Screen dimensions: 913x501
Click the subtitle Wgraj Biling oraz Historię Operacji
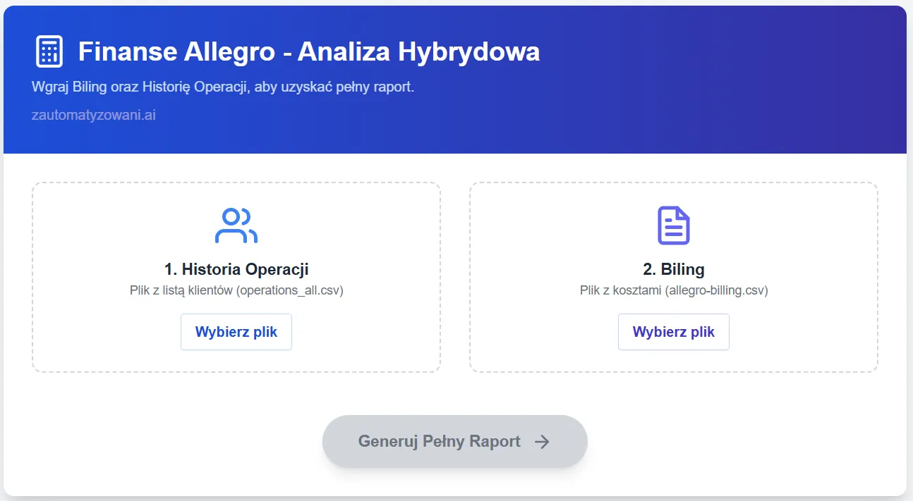(223, 87)
